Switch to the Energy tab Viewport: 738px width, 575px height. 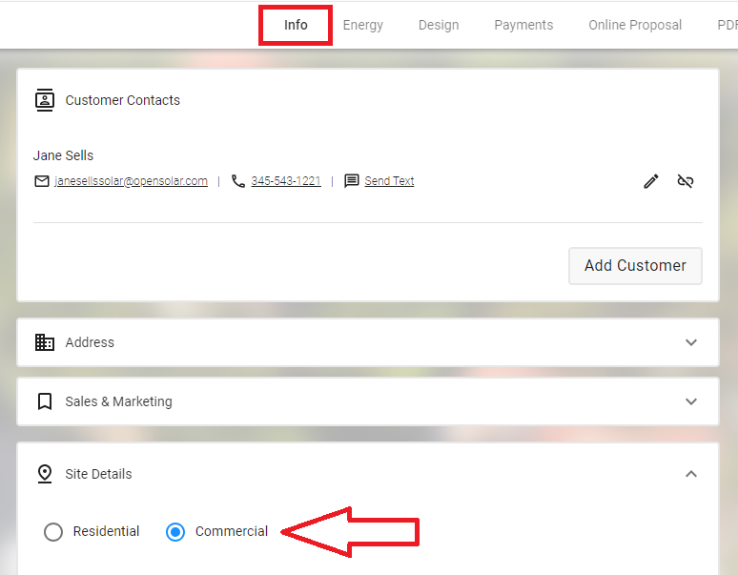[363, 25]
